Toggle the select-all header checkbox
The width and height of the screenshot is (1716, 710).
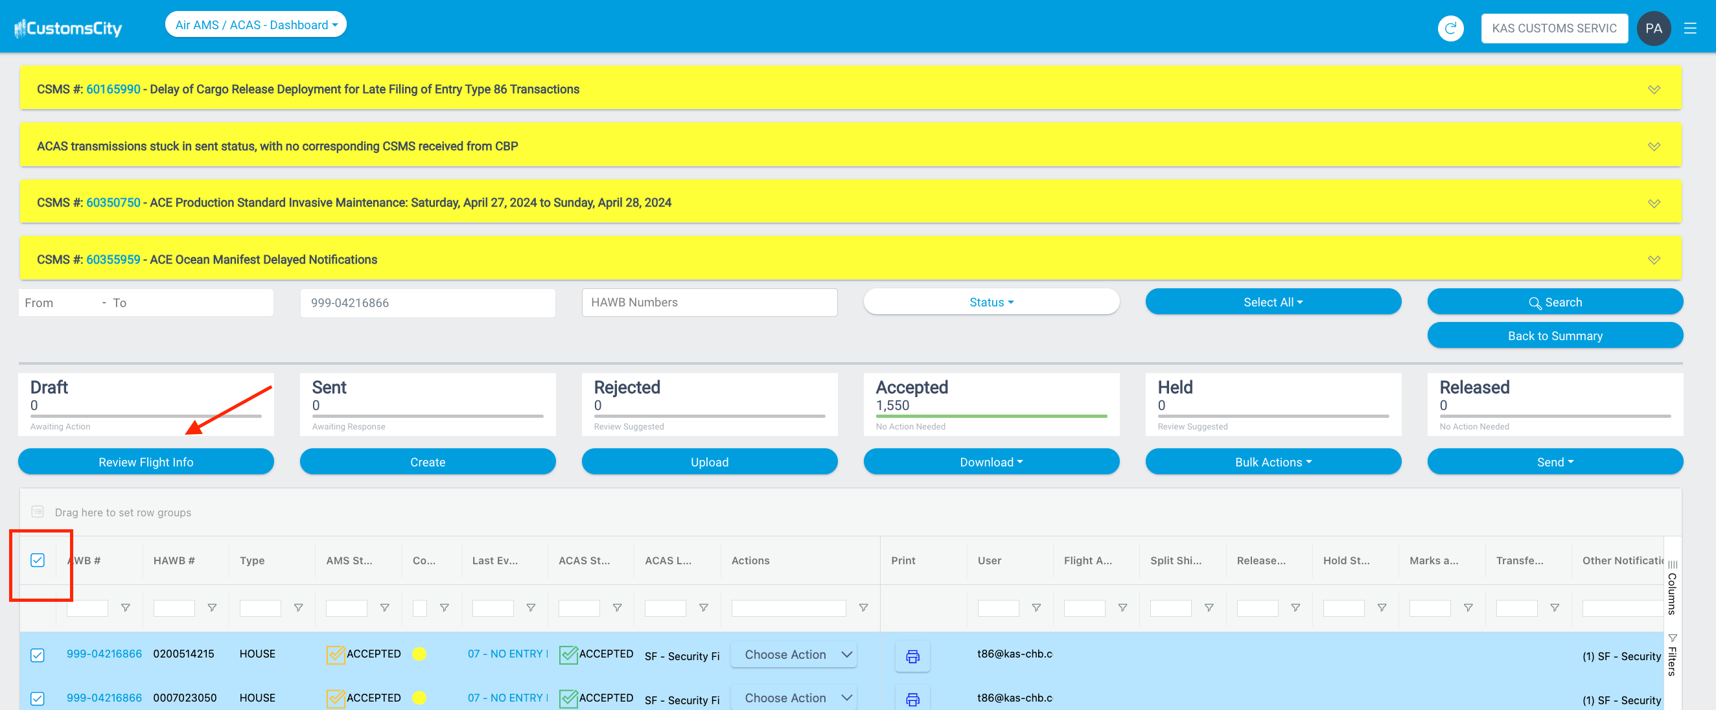click(x=38, y=560)
